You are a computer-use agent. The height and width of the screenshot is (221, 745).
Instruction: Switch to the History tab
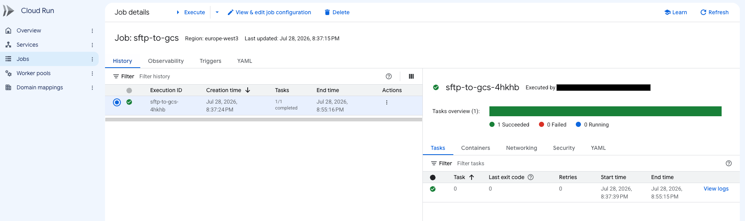point(122,61)
